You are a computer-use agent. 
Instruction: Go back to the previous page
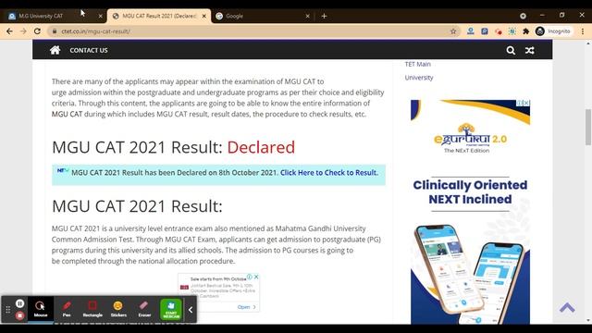coord(9,31)
